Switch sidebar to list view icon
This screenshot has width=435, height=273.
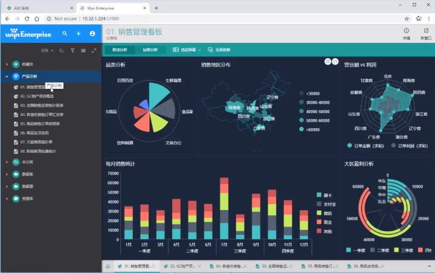point(83,51)
